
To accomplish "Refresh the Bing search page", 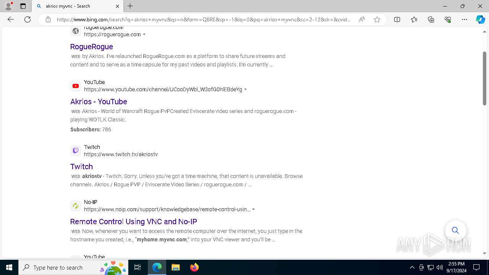I will click(x=28, y=19).
